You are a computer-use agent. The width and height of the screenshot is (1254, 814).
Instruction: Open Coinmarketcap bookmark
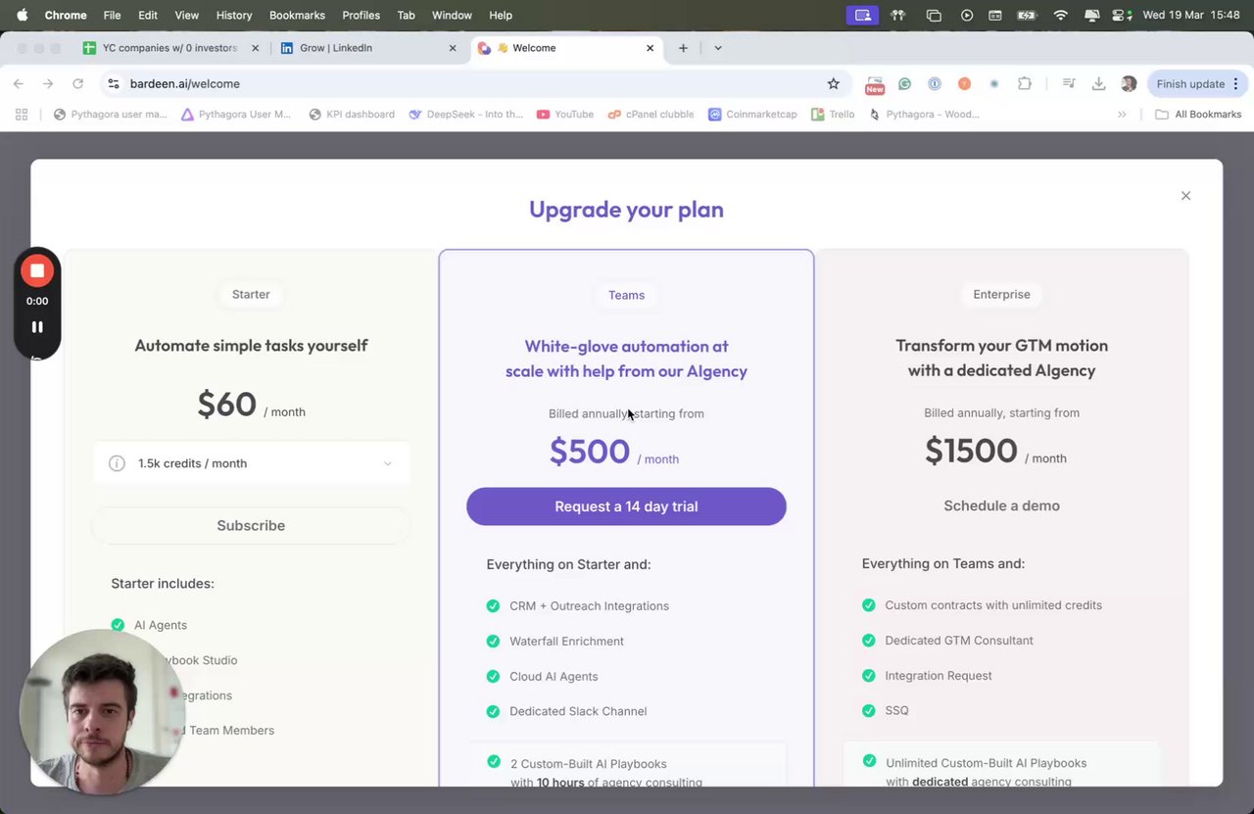(x=752, y=115)
